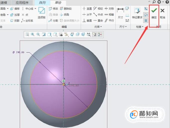Apply the 相切 tangent constraint
This screenshot has height=128, width=170.
98,9
